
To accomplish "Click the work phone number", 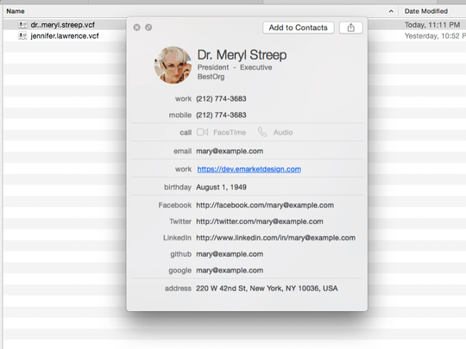I will pyautogui.click(x=221, y=98).
